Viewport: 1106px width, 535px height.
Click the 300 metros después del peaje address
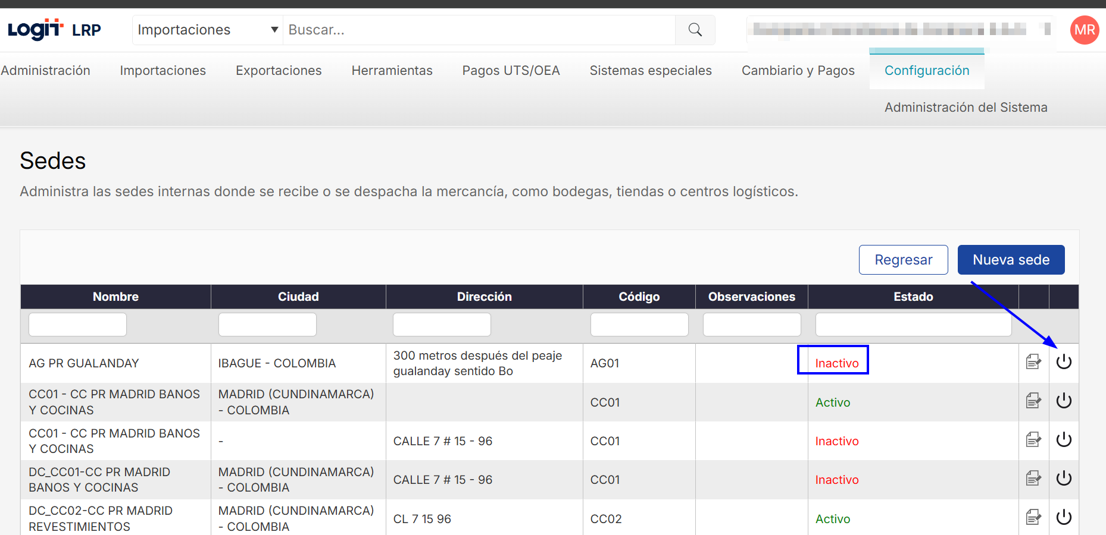pos(477,363)
